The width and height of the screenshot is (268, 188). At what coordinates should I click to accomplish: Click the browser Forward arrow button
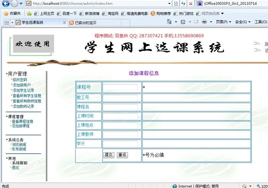click(14, 4)
